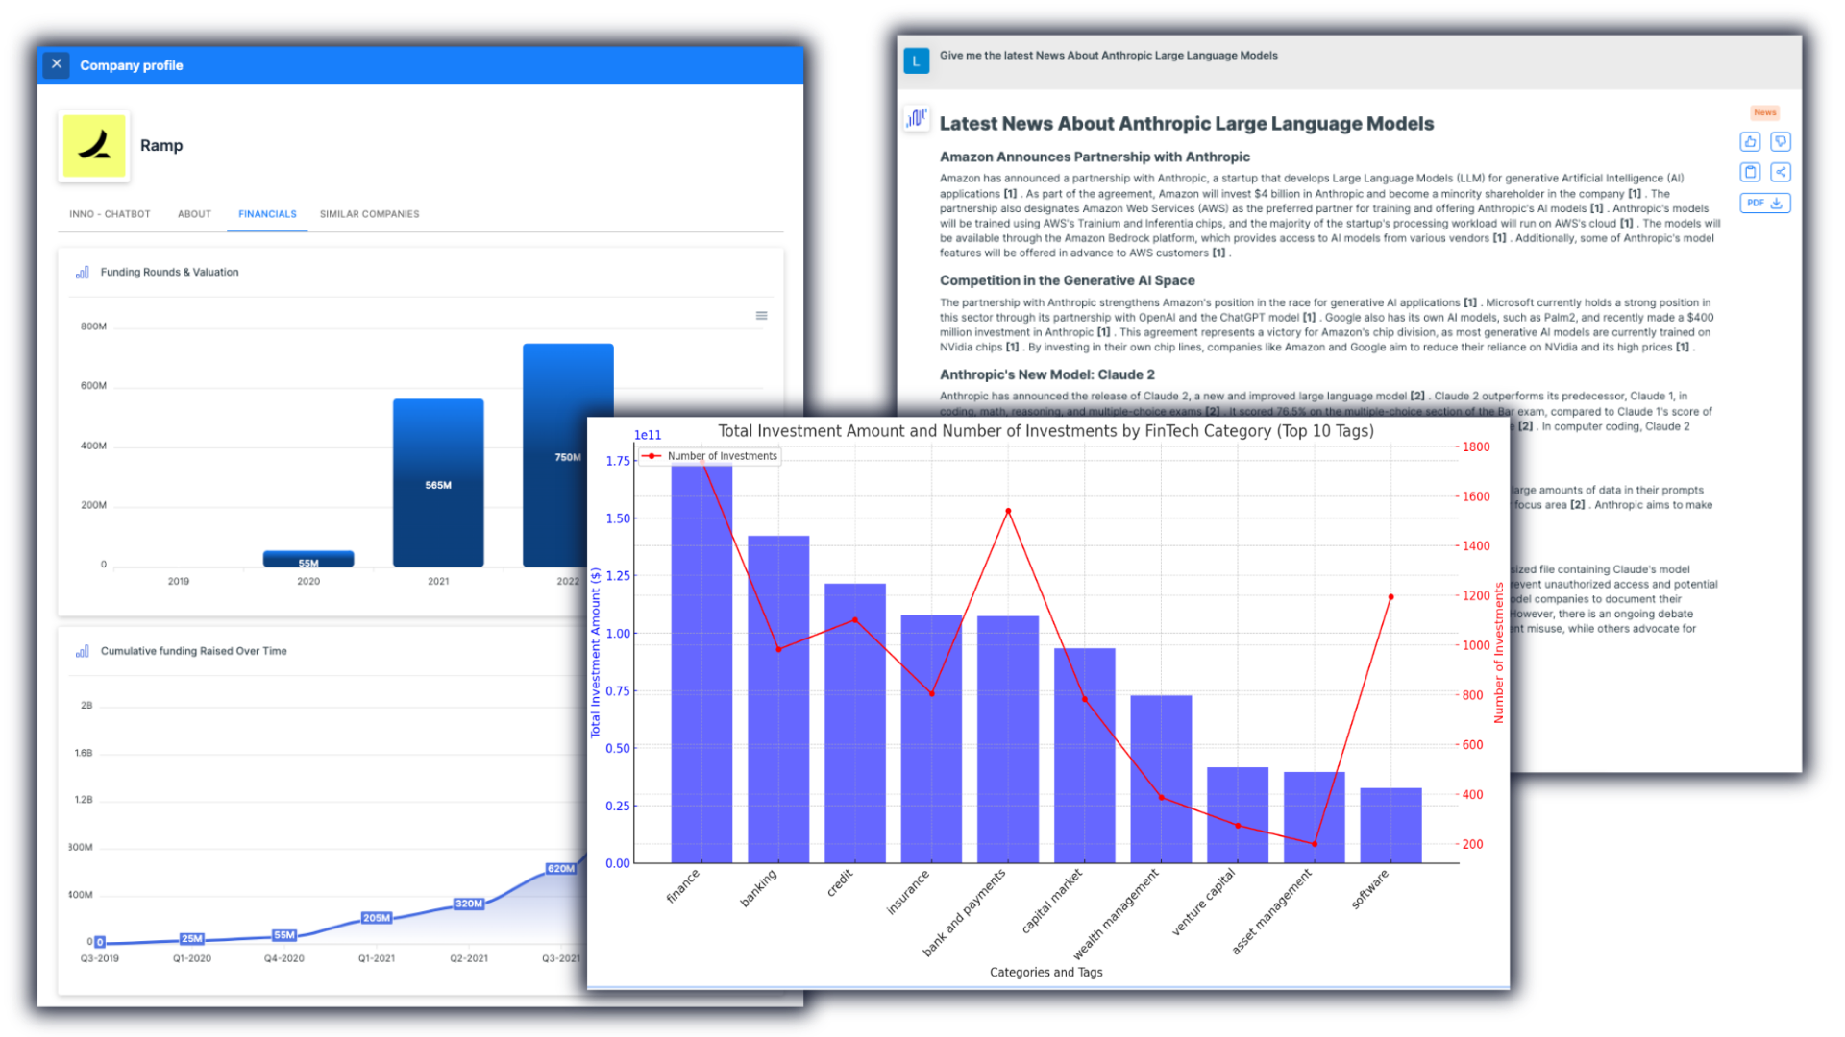This screenshot has height=1037, width=1845.
Task: Click the chatbot logo beside the news headline
Action: (x=917, y=118)
